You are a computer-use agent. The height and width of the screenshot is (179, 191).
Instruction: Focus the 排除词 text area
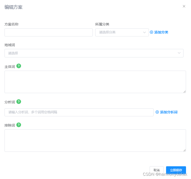tap(95, 141)
